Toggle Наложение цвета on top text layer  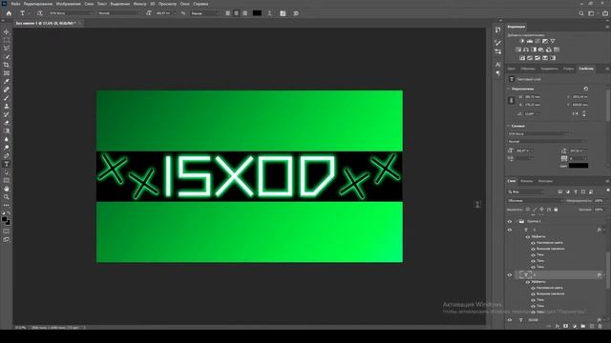click(533, 243)
